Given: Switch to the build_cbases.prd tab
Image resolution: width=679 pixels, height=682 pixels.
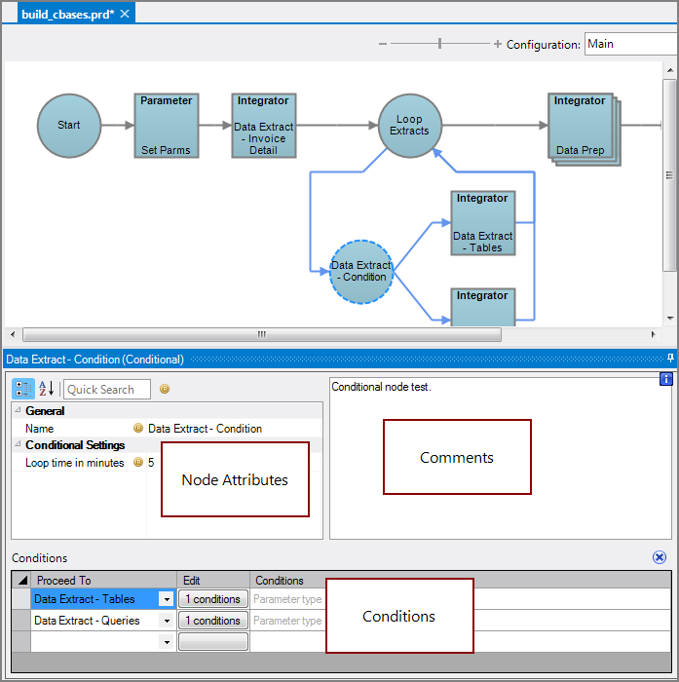Looking at the screenshot, I should coord(67,14).
